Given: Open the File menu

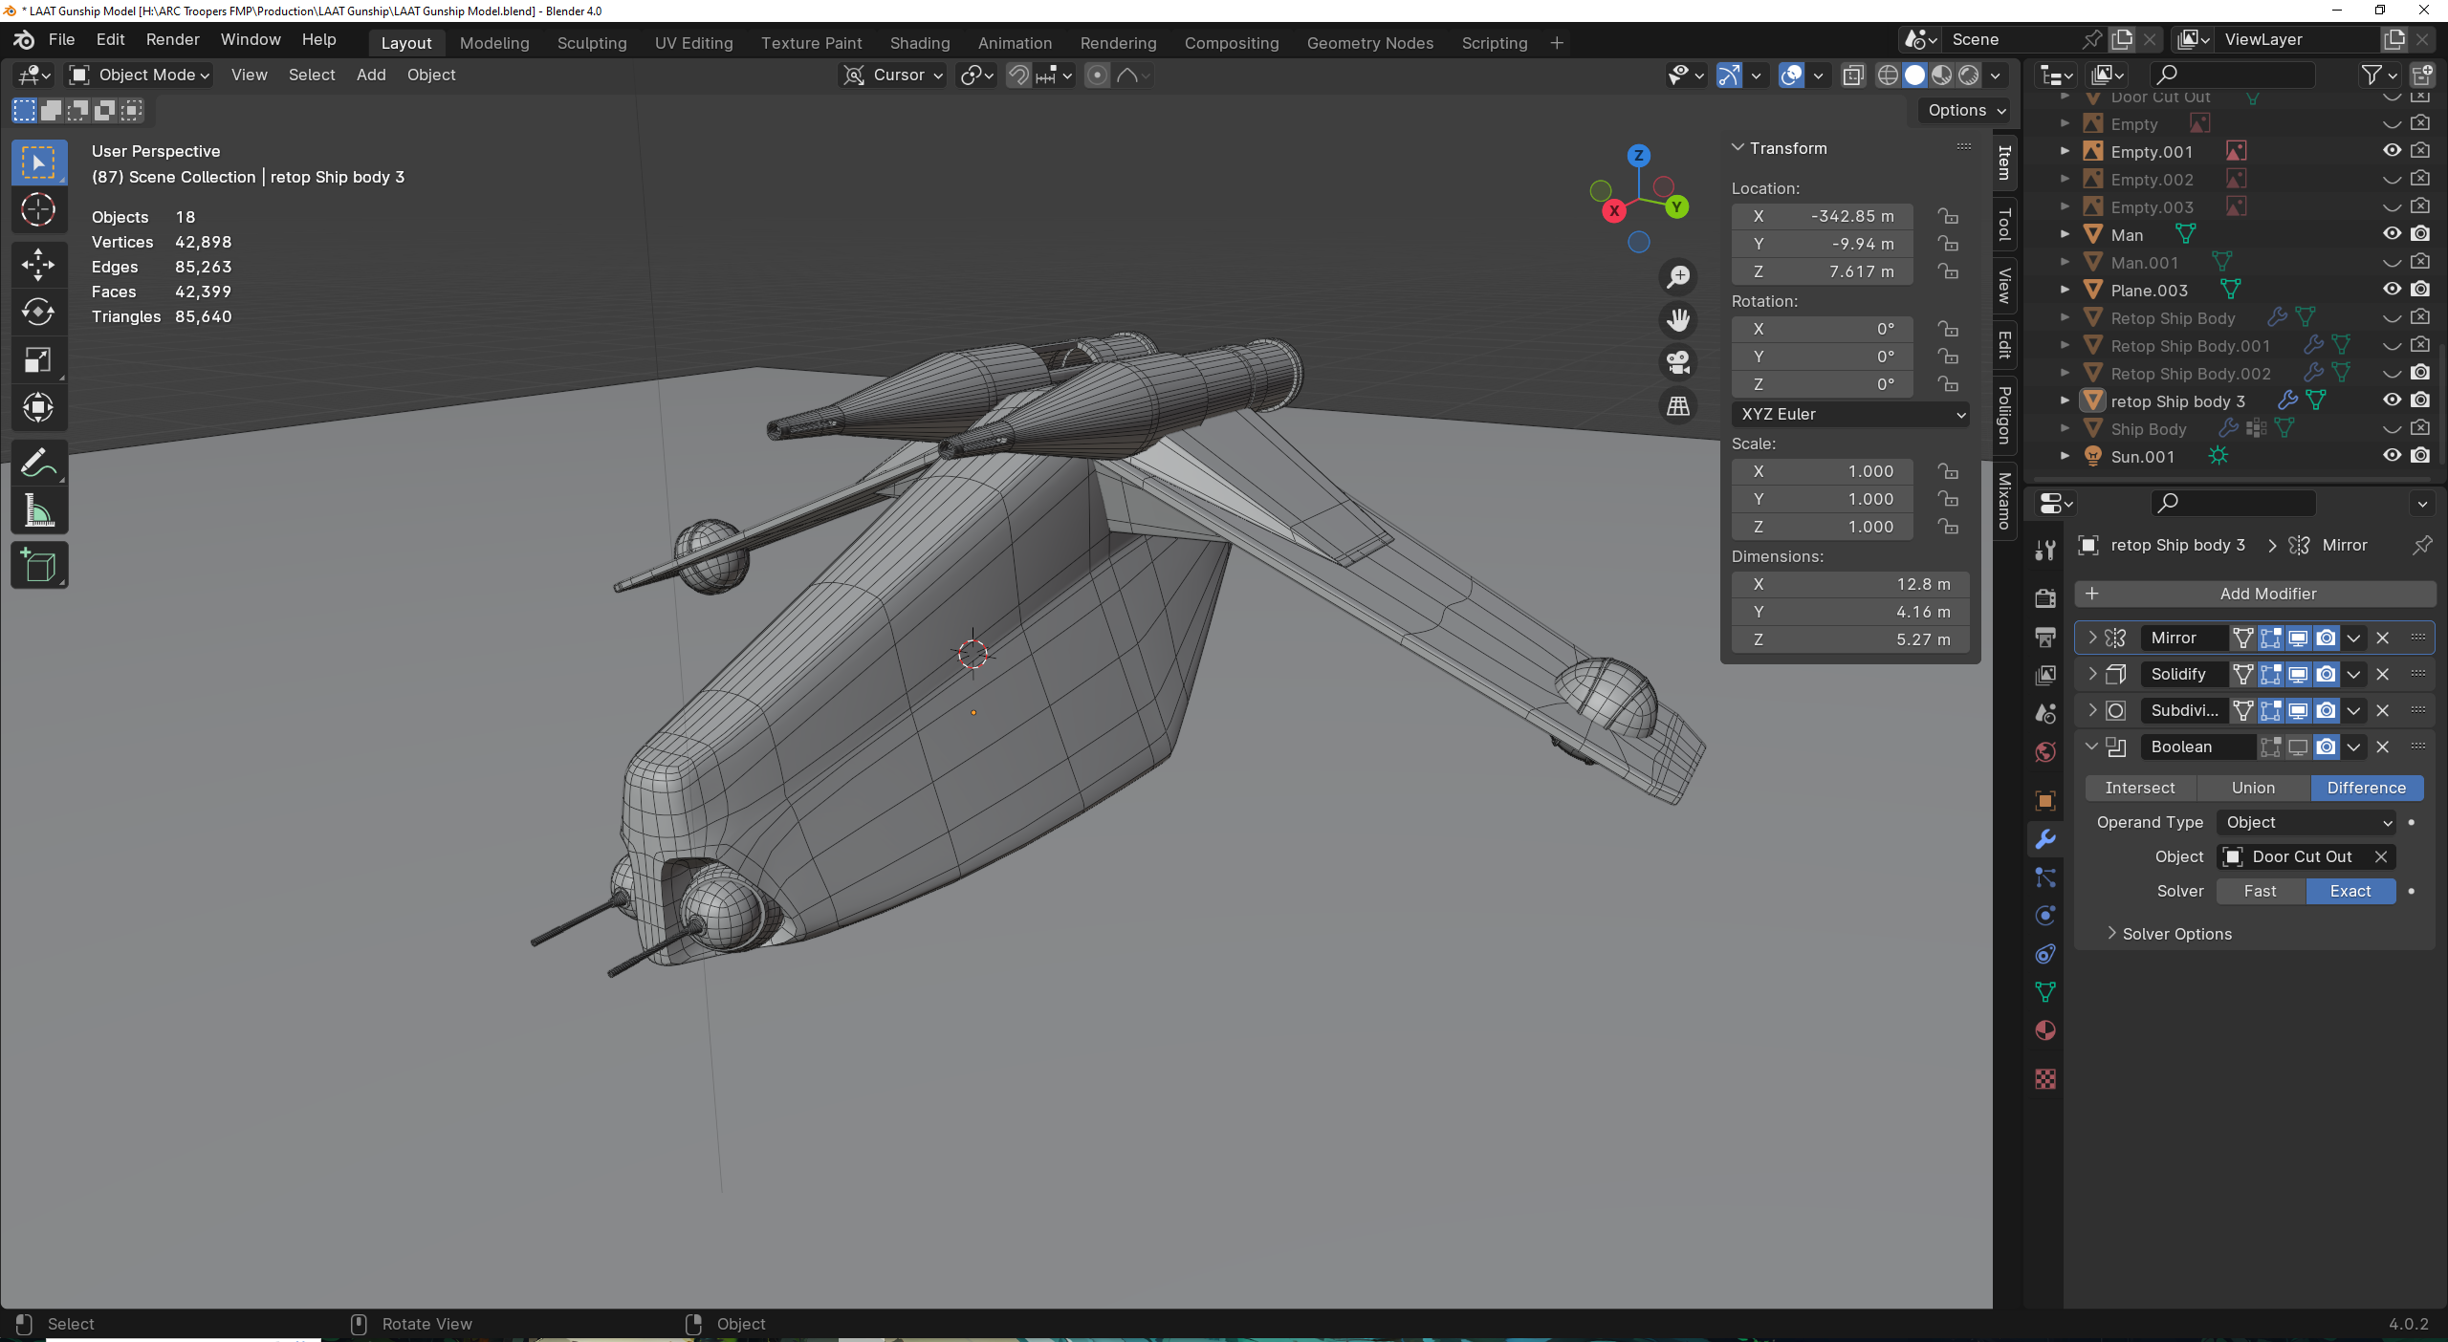Looking at the screenshot, I should [x=61, y=39].
